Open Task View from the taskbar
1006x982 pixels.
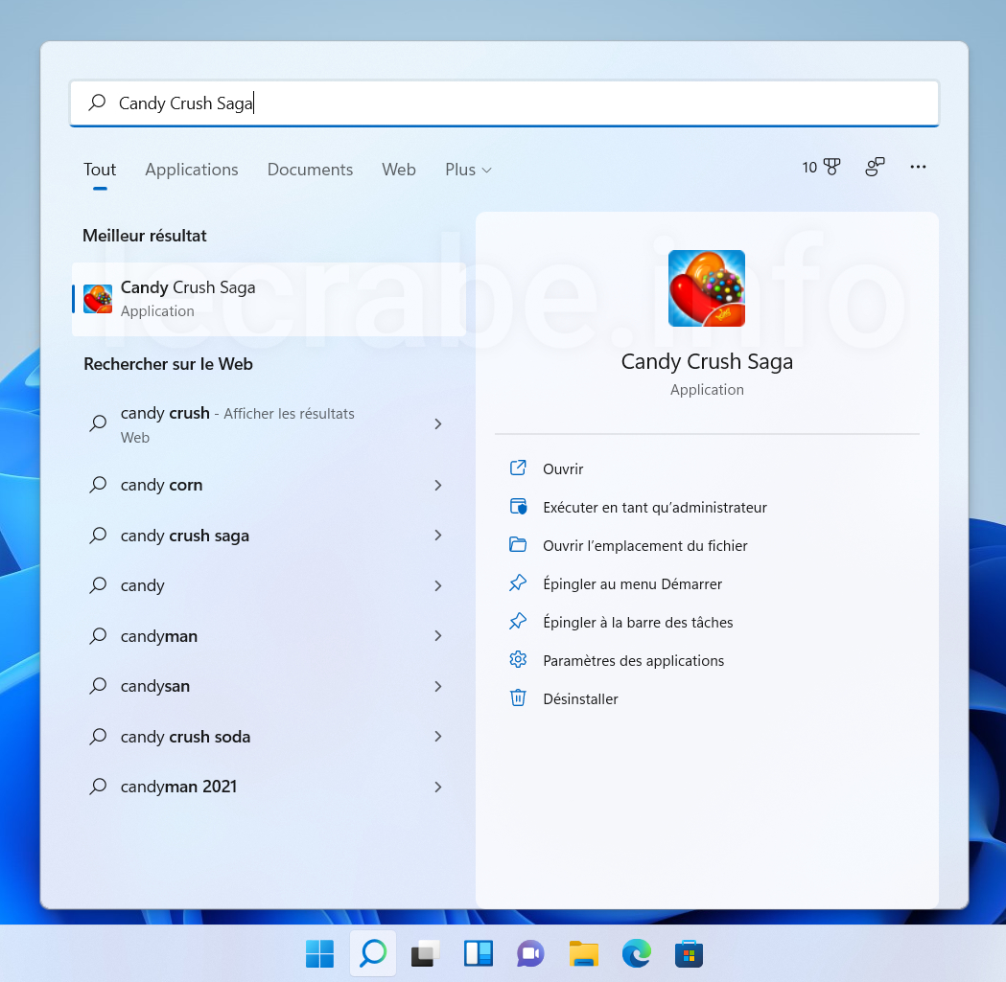(x=426, y=954)
